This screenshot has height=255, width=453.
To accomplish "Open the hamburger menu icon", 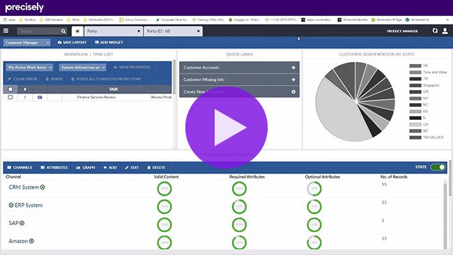I will pyautogui.click(x=6, y=31).
